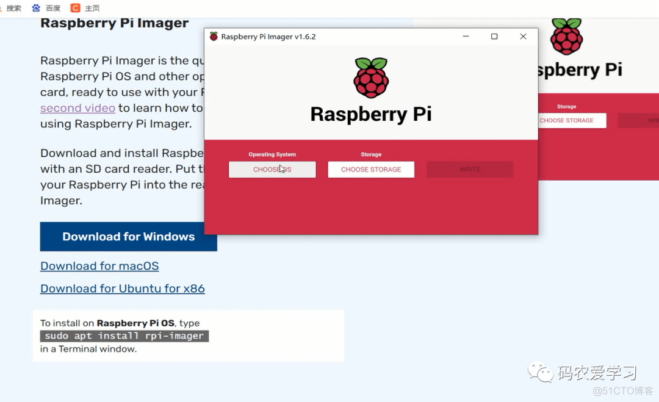
Task: Open the 搜索 bookmark in the bookmarks bar
Action: click(x=11, y=8)
